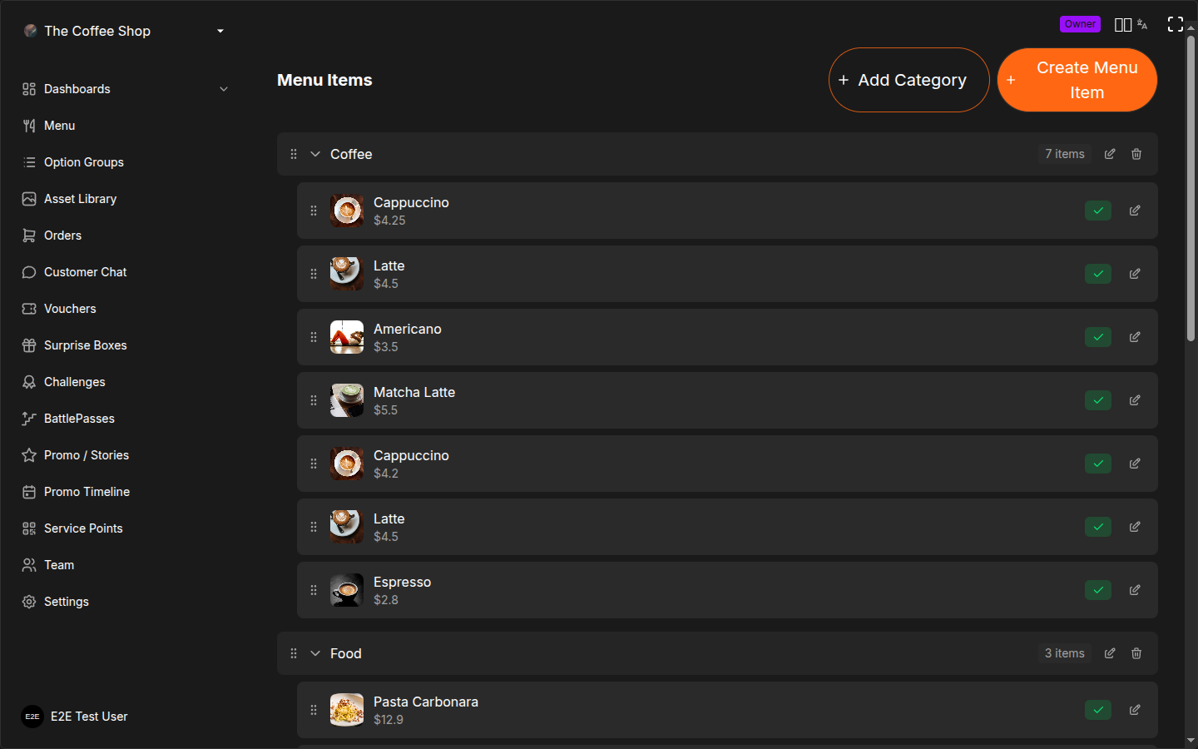Enter fullscreen mode
This screenshot has width=1198, height=749.
pyautogui.click(x=1175, y=24)
